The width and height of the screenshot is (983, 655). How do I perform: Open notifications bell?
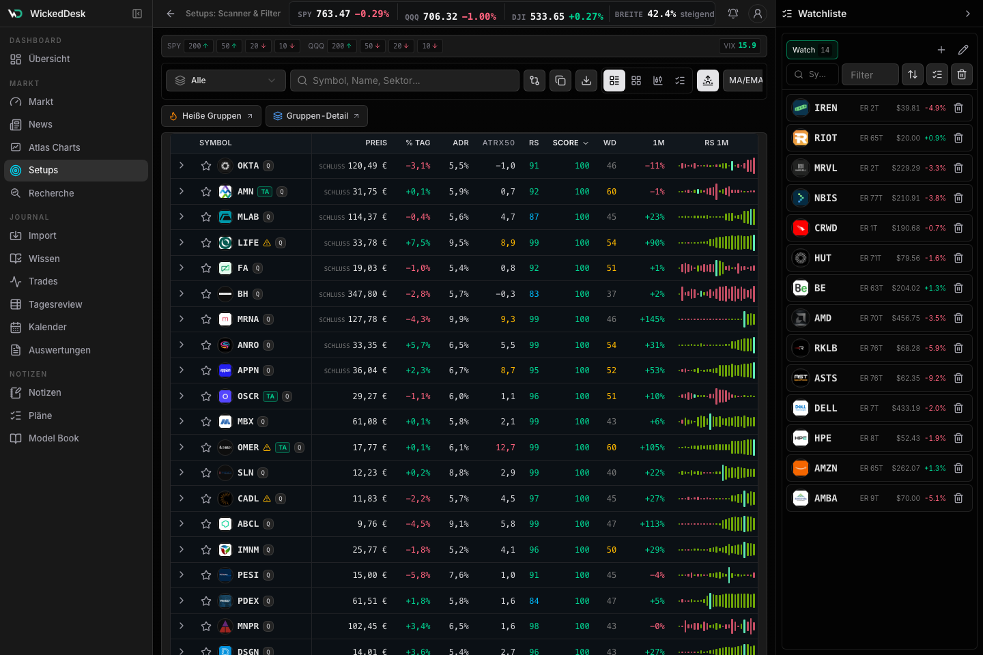pos(733,14)
